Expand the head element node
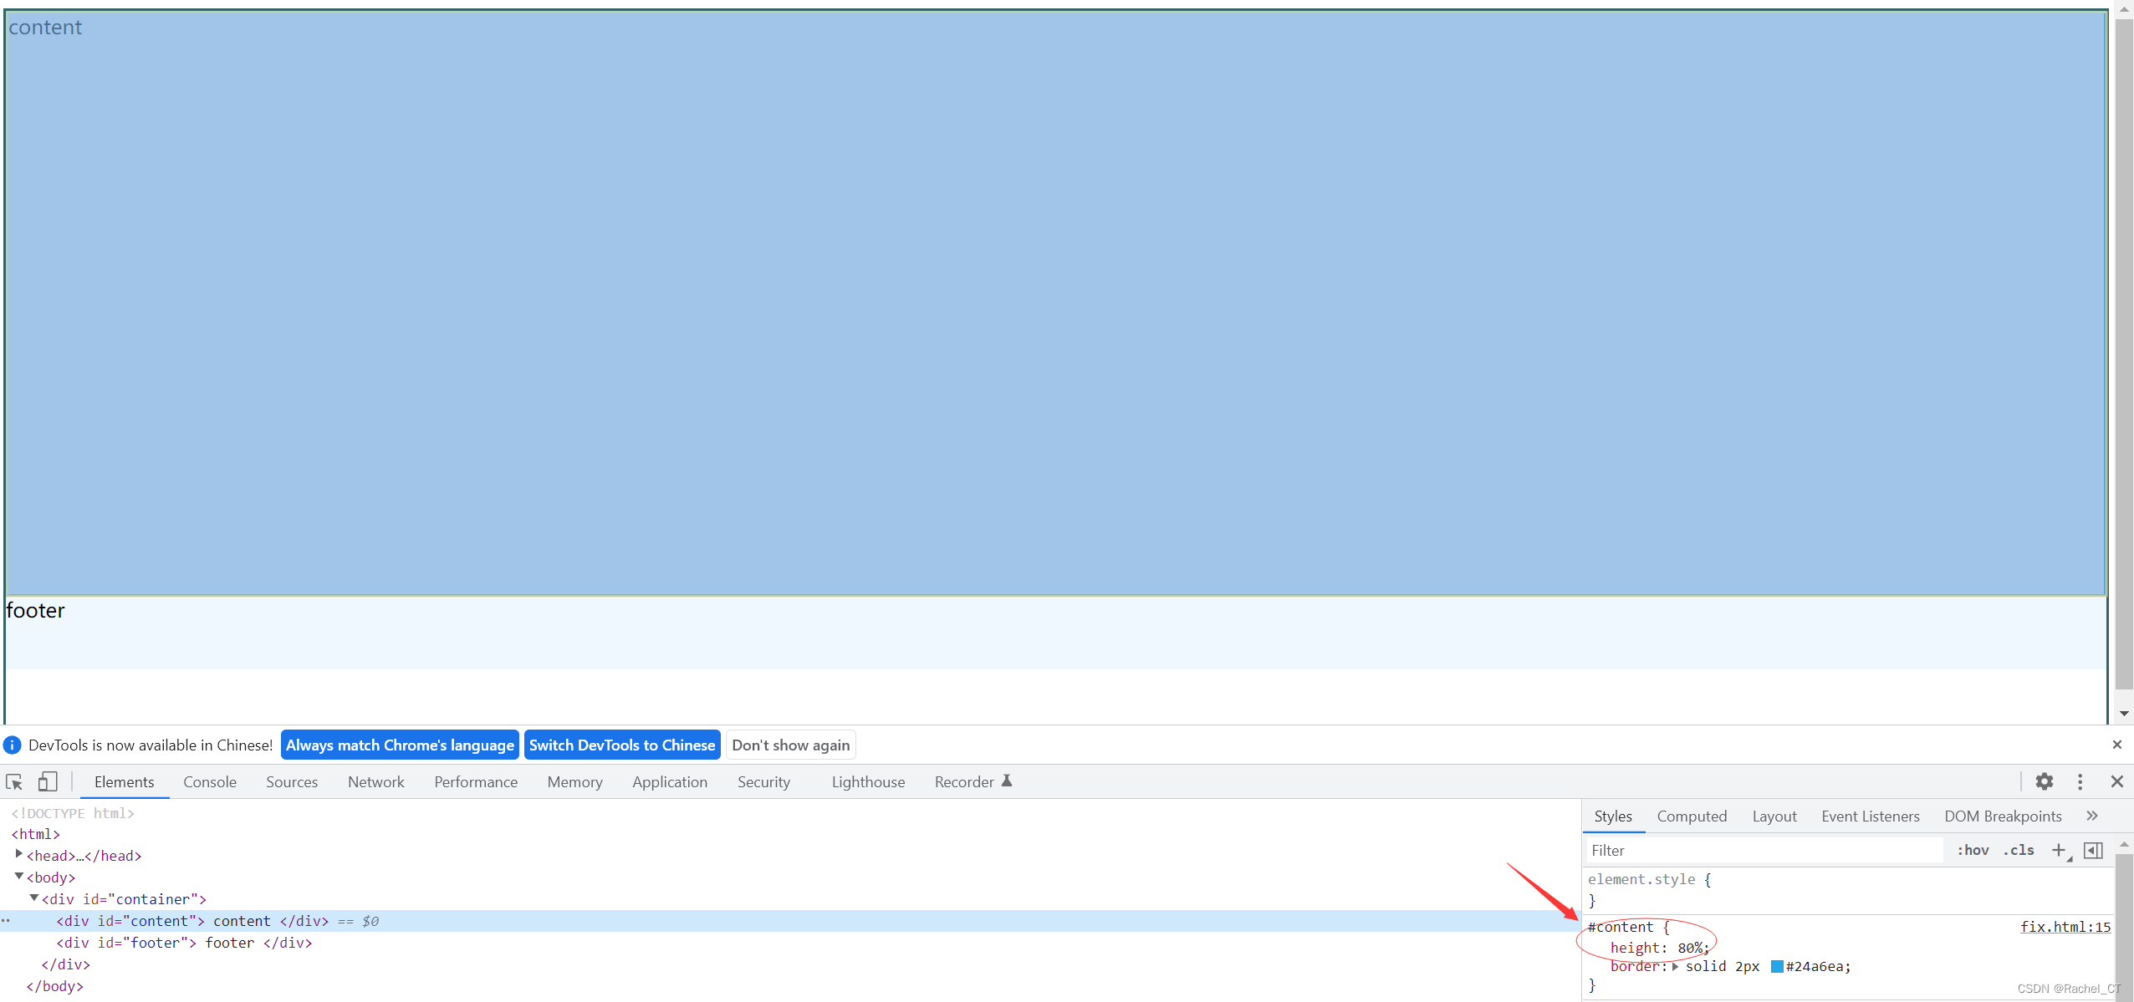Viewport: 2134px width, 1002px height. click(18, 854)
